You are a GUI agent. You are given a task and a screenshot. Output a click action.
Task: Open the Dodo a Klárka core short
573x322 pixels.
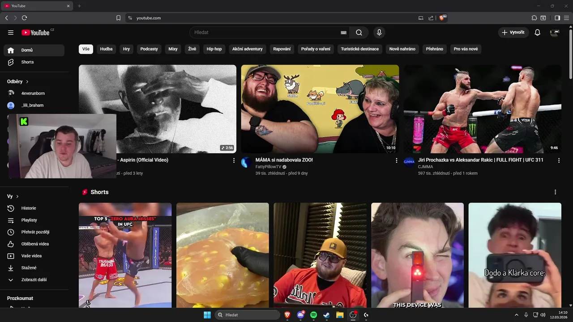[515, 255]
